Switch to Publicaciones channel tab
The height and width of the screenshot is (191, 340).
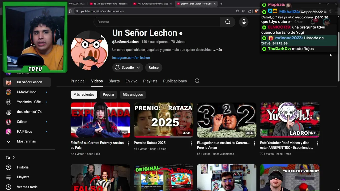point(175,81)
